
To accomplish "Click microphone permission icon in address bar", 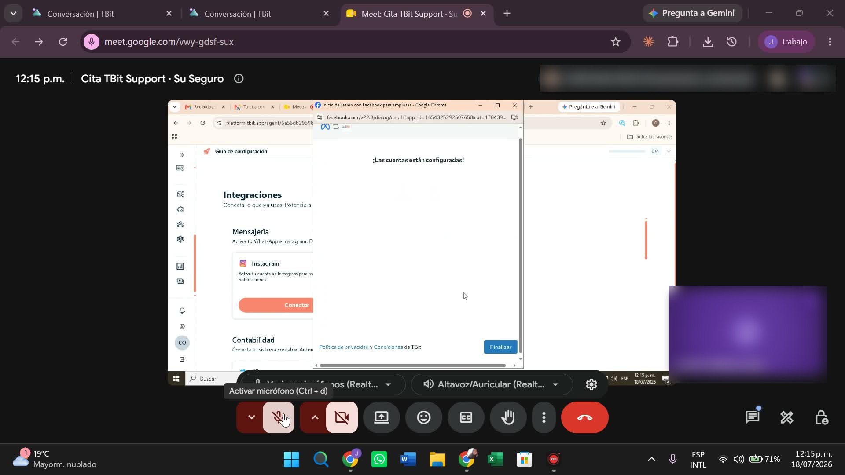I will tap(92, 42).
